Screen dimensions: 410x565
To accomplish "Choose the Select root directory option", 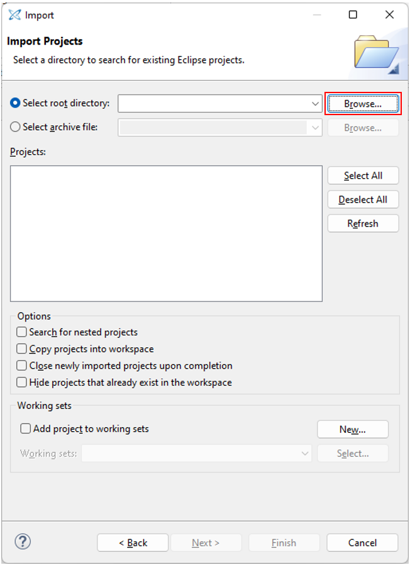I will [16, 103].
